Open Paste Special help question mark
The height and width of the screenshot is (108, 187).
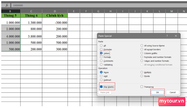click(x=167, y=36)
